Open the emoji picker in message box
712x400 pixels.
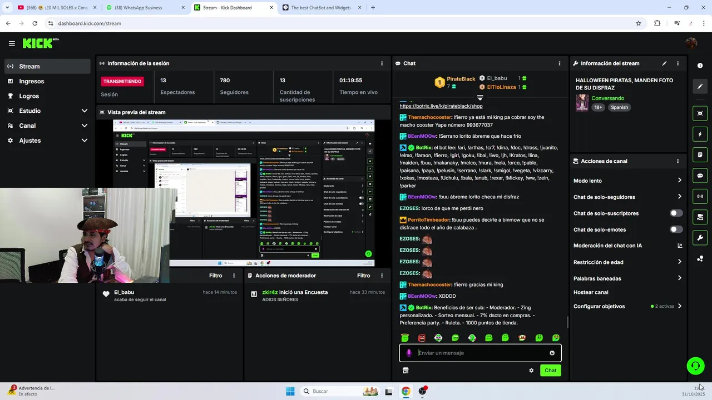(x=552, y=353)
